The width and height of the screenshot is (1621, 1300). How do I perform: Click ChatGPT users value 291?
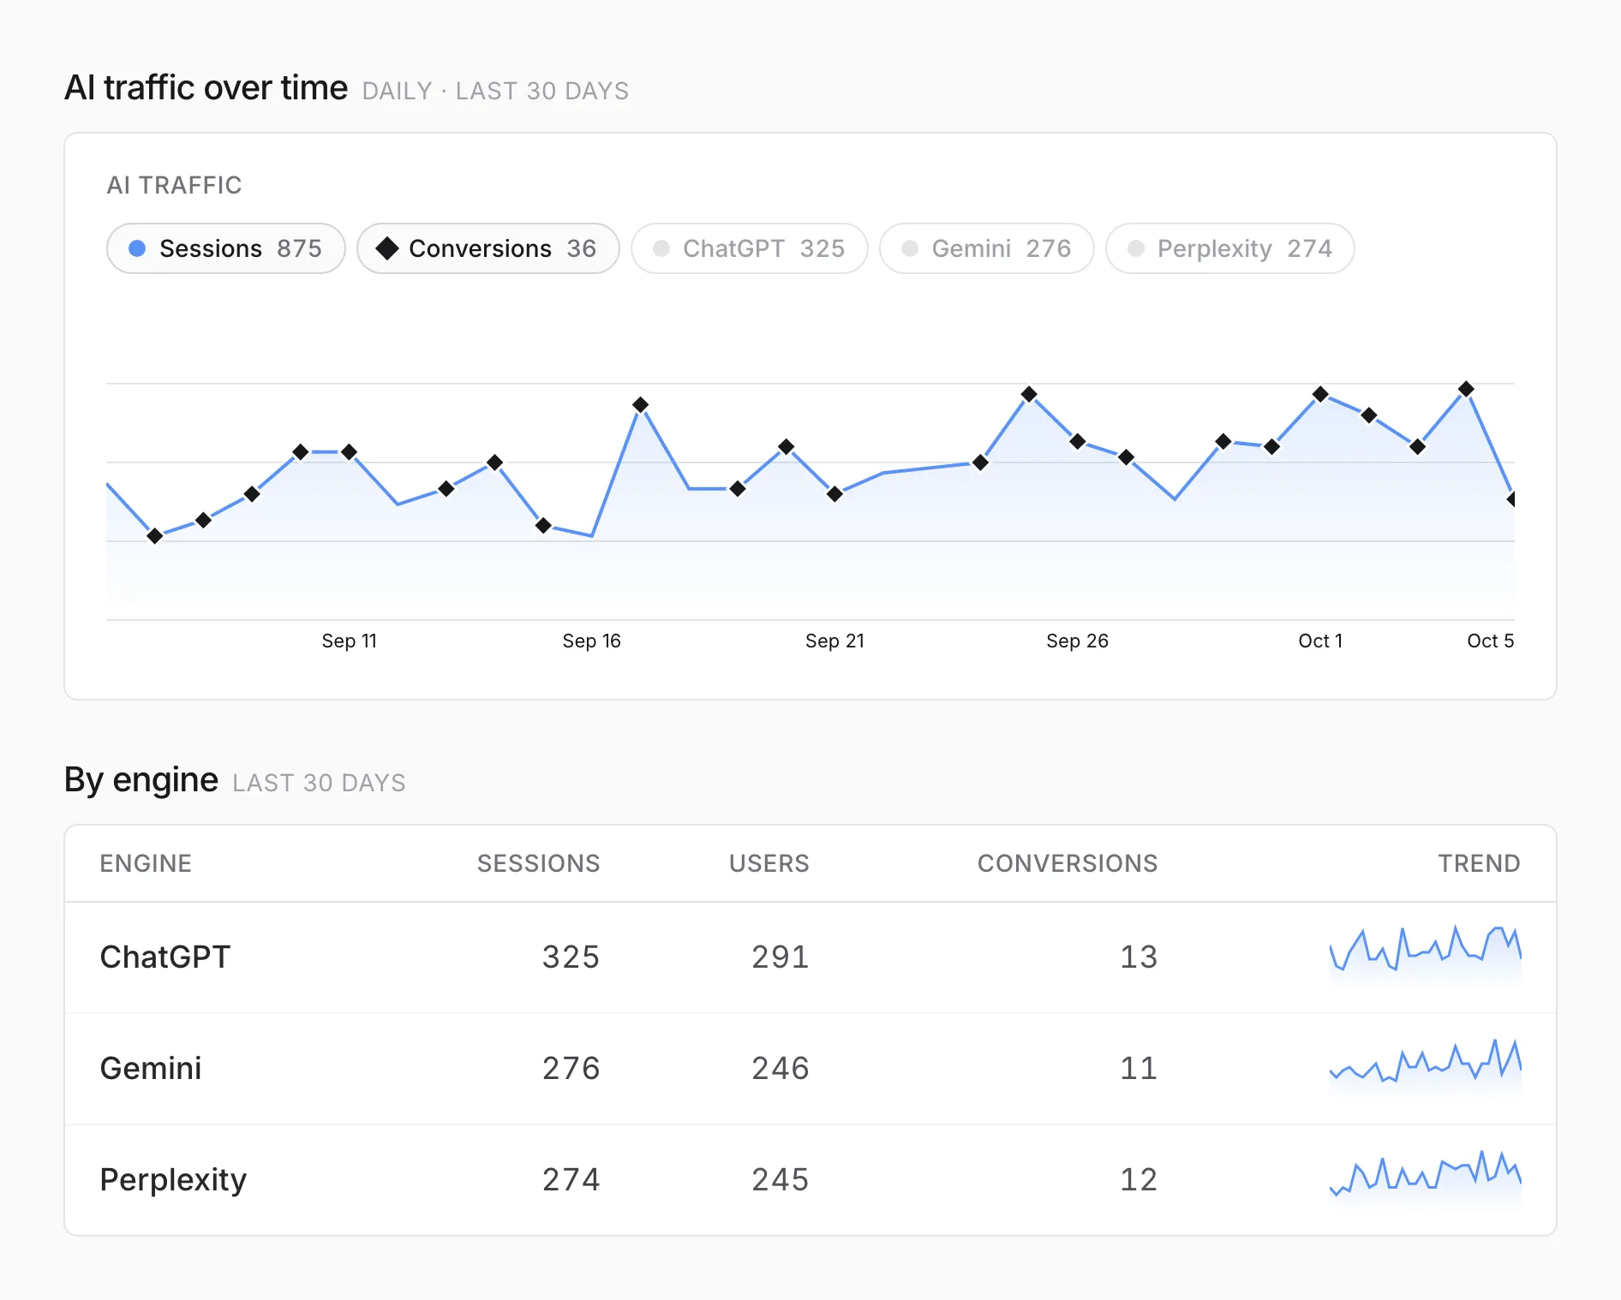(x=781, y=957)
